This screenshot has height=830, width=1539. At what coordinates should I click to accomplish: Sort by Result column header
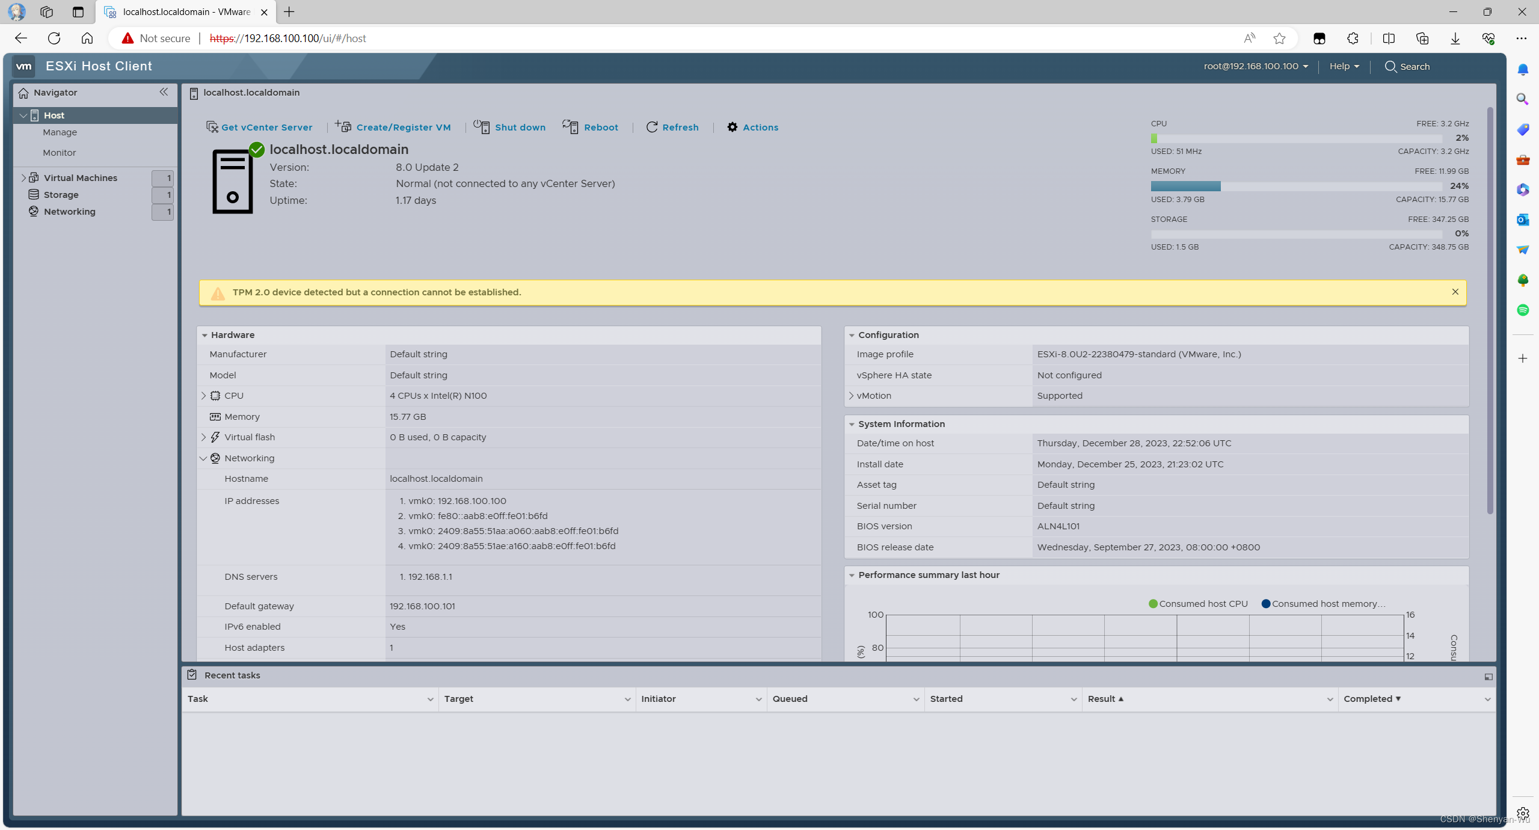1105,699
